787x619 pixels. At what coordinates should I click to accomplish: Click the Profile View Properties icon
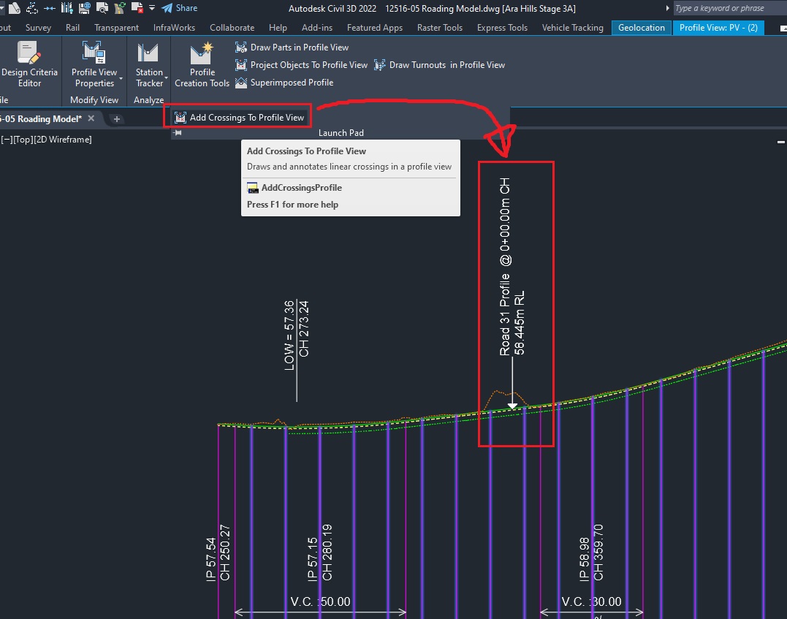[x=94, y=53]
